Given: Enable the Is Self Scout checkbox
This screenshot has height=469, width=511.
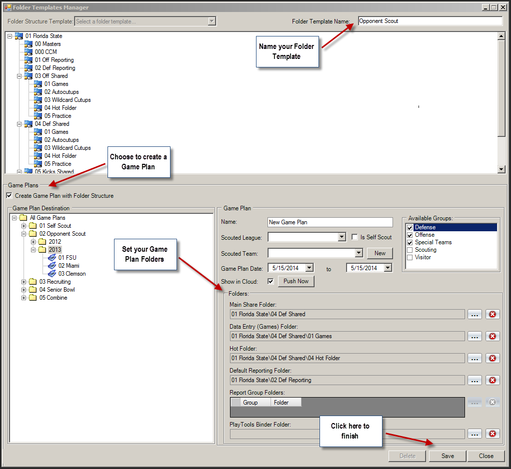Looking at the screenshot, I should pos(354,237).
